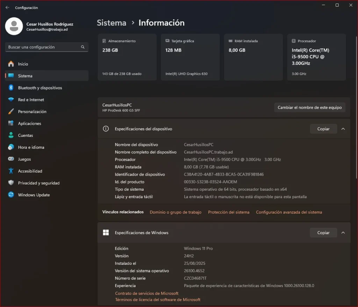The height and width of the screenshot is (307, 358).
Task: Select the RAM instalada 8,00 GB card
Action: (x=253, y=57)
